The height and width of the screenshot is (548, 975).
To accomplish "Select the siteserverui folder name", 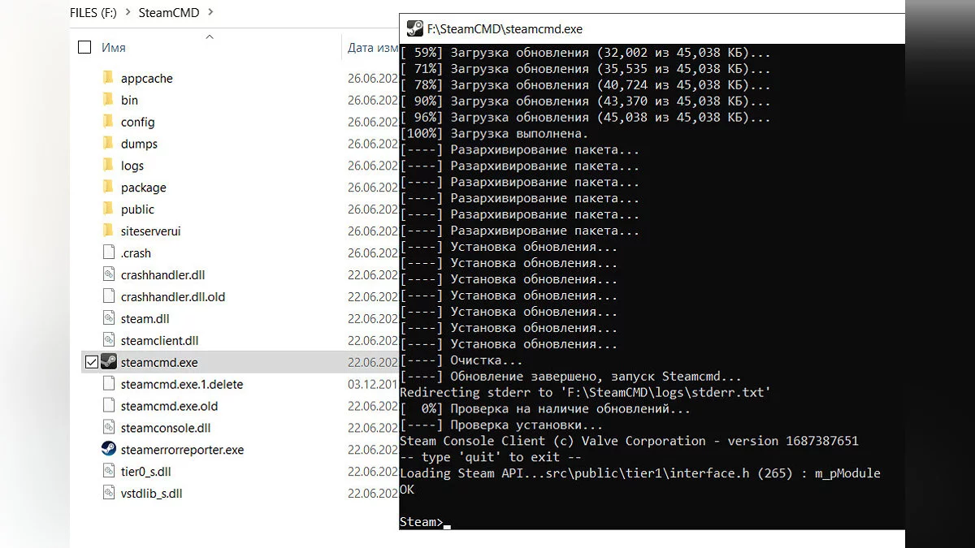I will click(150, 231).
